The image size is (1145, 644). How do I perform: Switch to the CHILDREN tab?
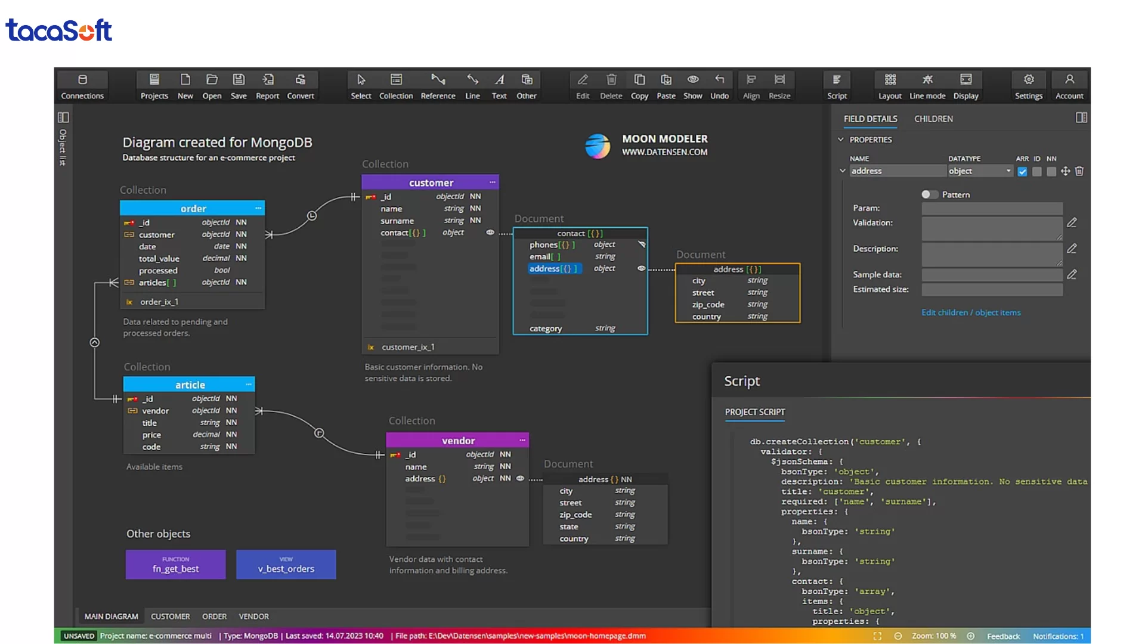(933, 119)
